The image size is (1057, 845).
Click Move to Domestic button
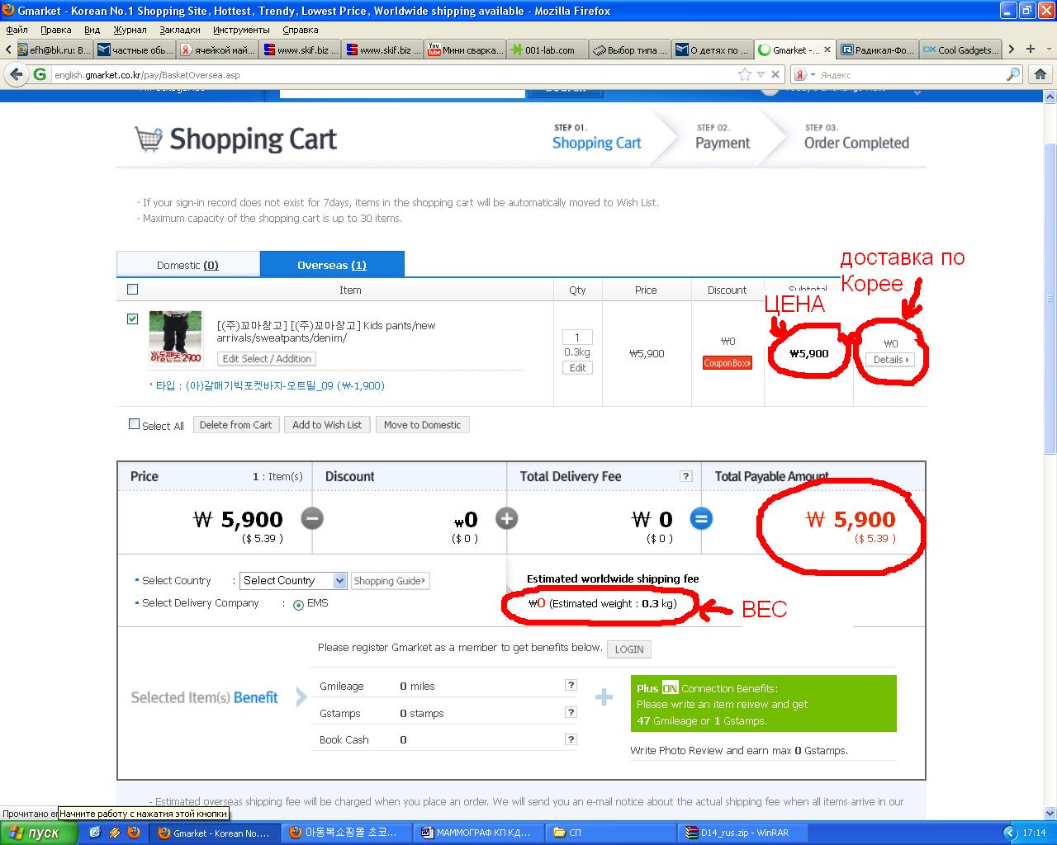[422, 425]
